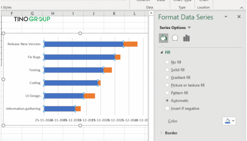Click the chart's bottom-middle resize handle
This screenshot has width=247, height=141.
point(80,125)
